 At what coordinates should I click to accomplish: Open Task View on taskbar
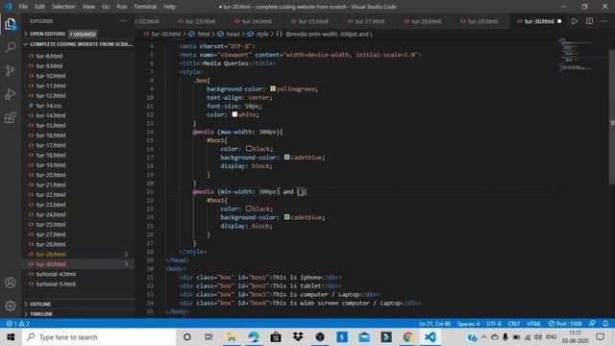coord(209,337)
